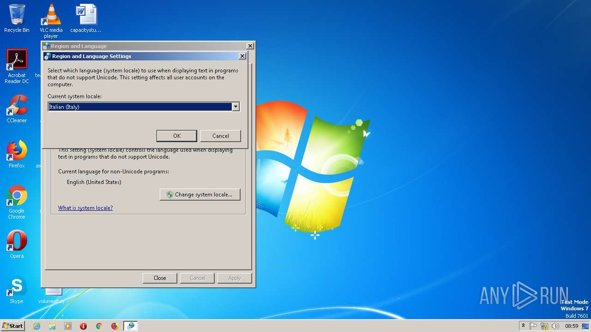591x332 pixels.
Task: Confirm with OK in Region and Language Settings
Action: (x=176, y=136)
